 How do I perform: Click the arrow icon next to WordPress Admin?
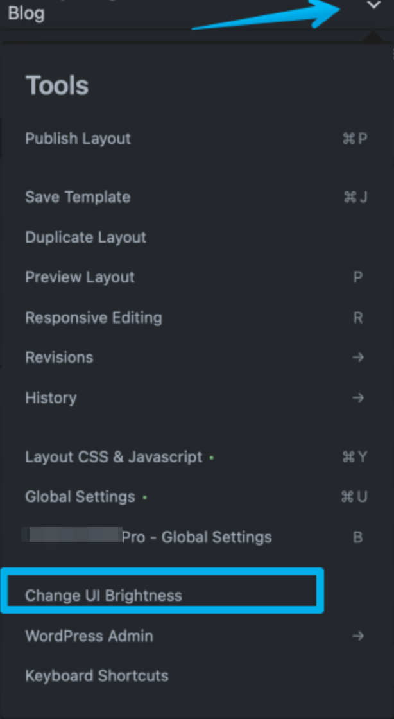358,636
